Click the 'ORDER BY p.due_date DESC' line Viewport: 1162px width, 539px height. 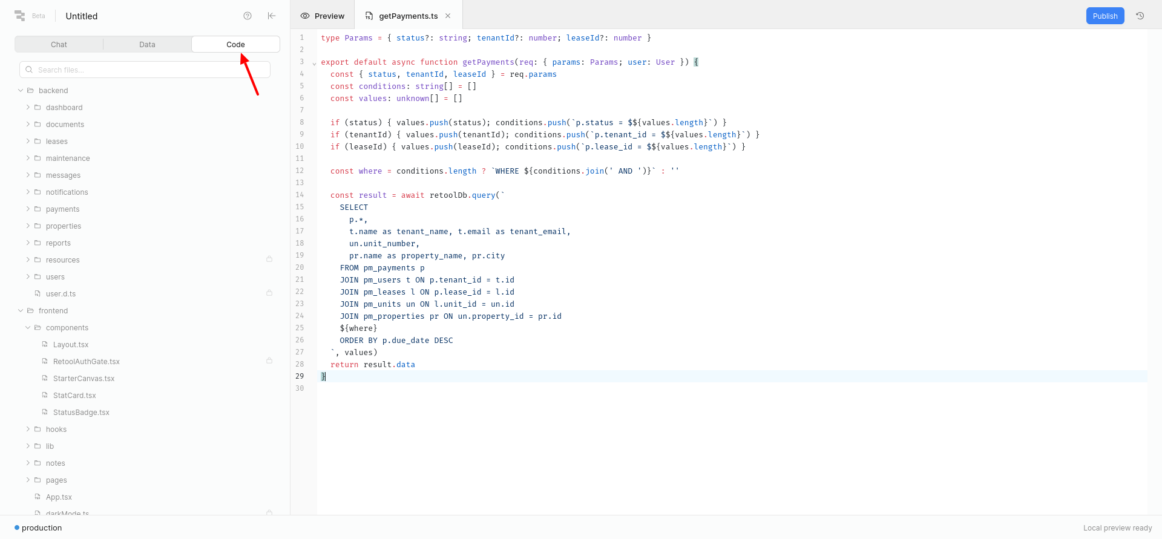(396, 340)
